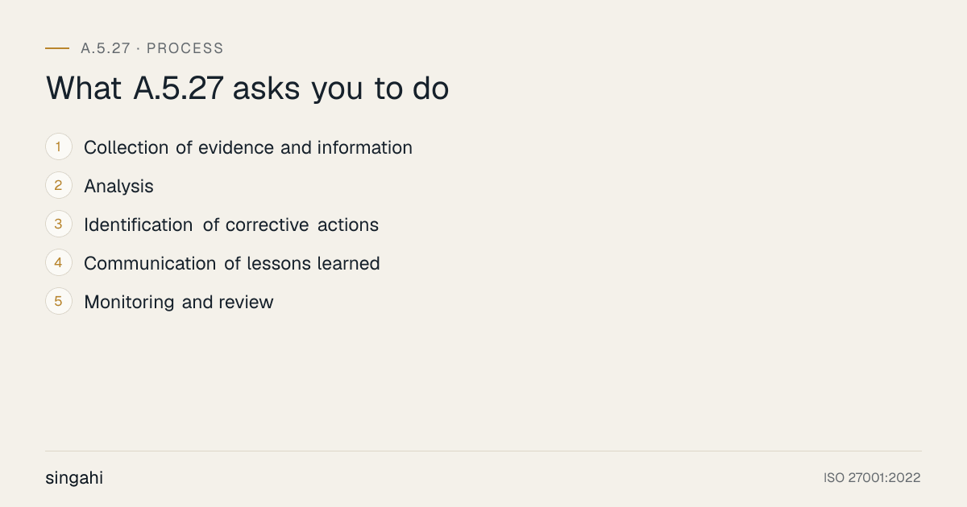The height and width of the screenshot is (507, 967).
Task: Click 'Communication of lessons learned' item
Action: coord(232,263)
